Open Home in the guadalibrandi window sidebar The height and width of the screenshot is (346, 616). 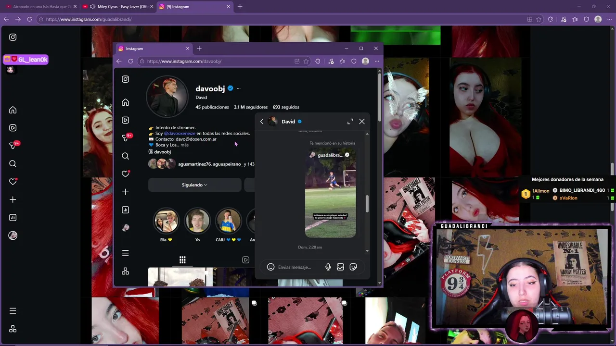13,110
